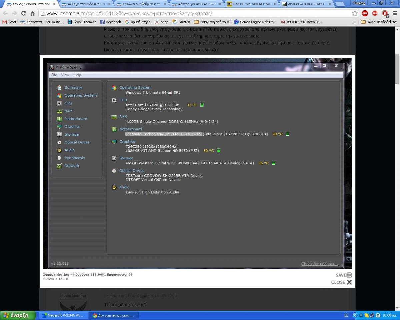Open the Facebook bookmark
This screenshot has width=400, height=320.
pyautogui.click(x=110, y=22)
